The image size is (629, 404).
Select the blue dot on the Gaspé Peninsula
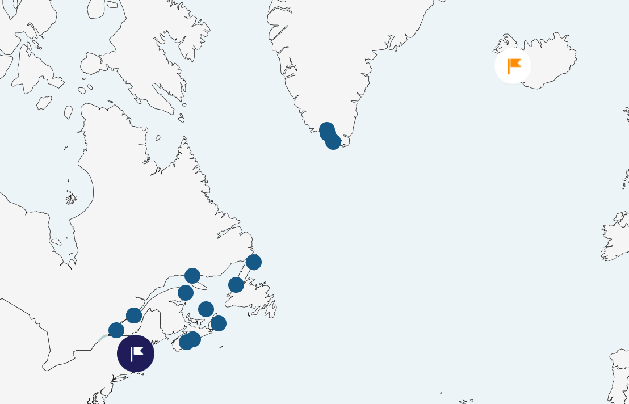(186, 293)
